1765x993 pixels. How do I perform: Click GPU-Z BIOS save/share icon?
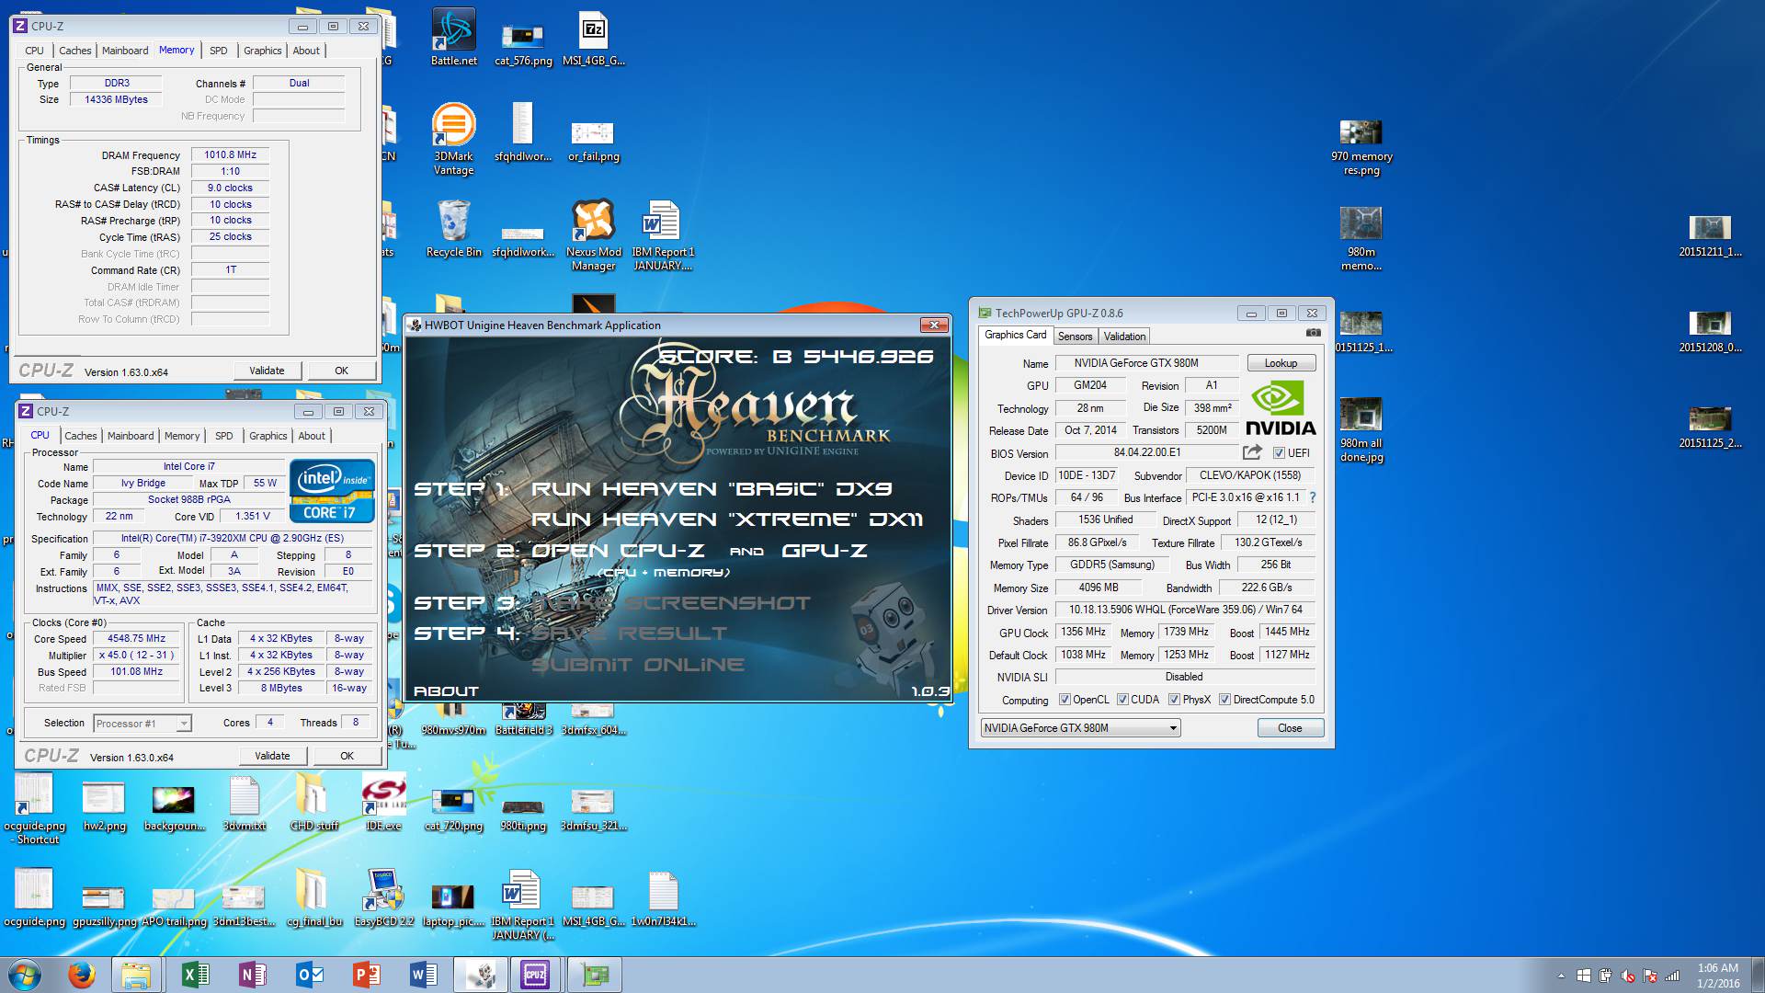(1252, 452)
